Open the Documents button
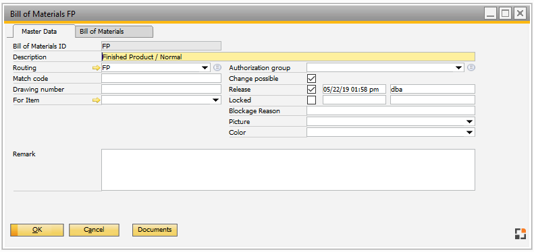Screen dimensions: 534x252 [x=155, y=230]
